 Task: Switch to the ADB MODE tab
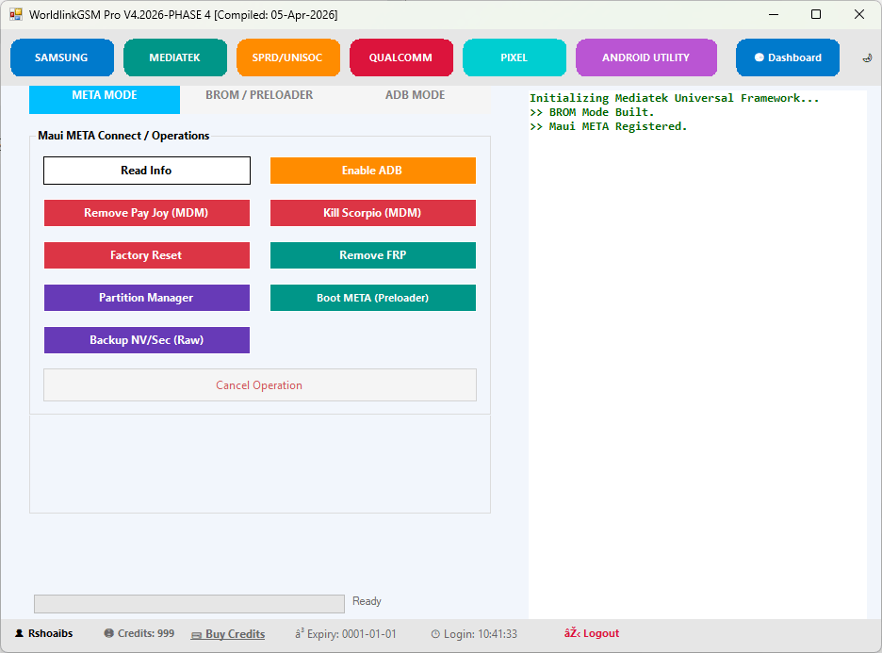(415, 95)
